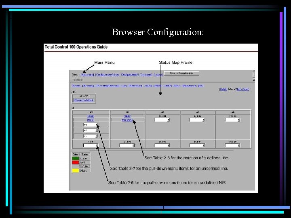This screenshot has height=218, width=291.
Task: Open the DHCP configuration link
Action: [x=168, y=86]
